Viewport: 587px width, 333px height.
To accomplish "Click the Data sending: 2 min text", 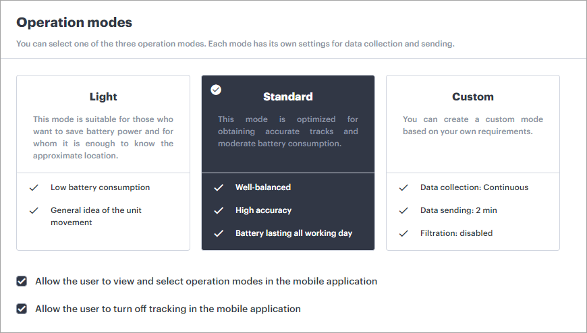I will point(458,210).
